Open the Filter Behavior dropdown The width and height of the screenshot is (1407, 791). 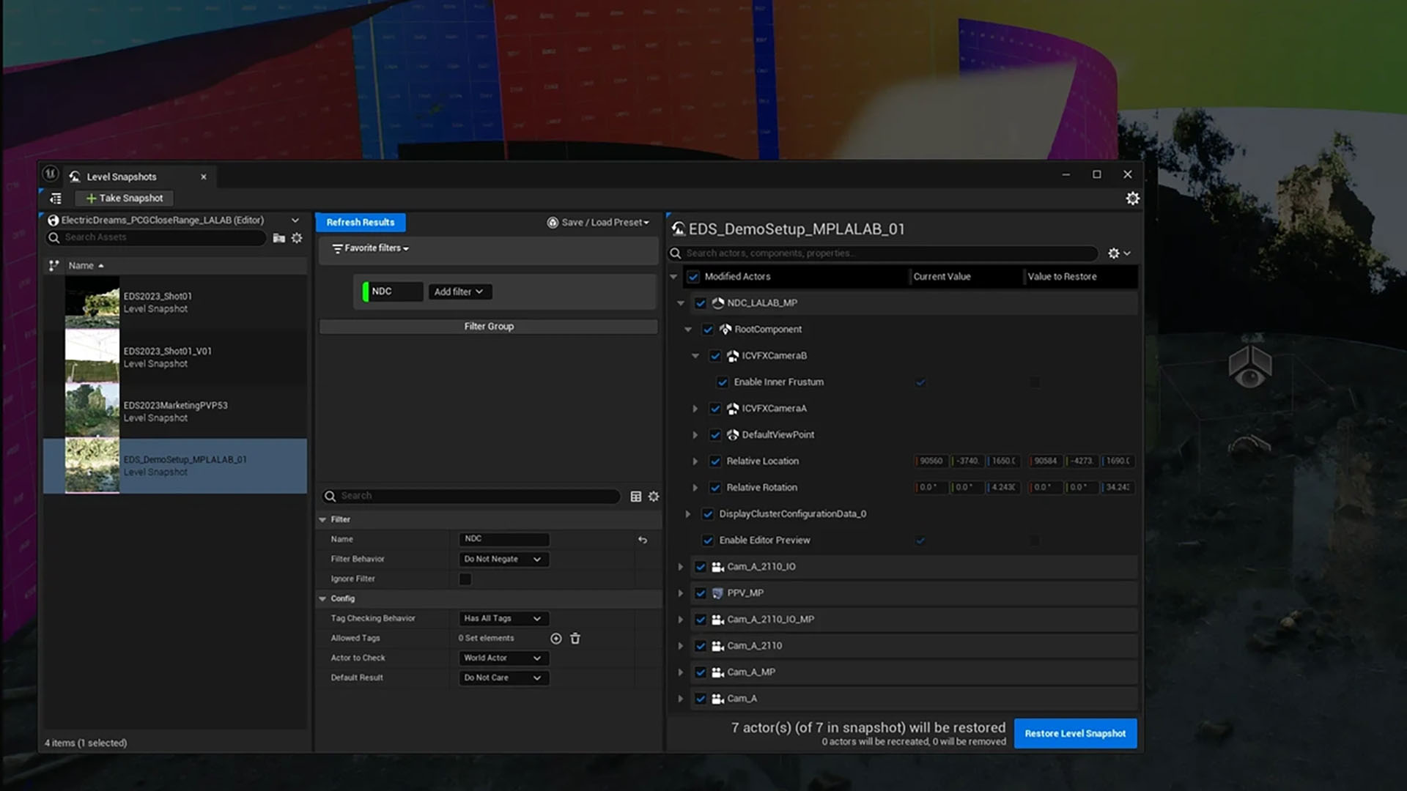503,560
